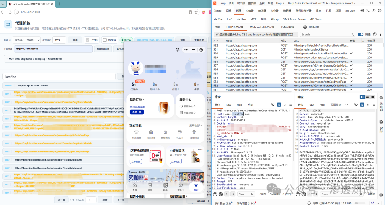The width and height of the screenshot is (385, 205).
Task: Hide non-printable chars in response panel
Action: coord(356,105)
